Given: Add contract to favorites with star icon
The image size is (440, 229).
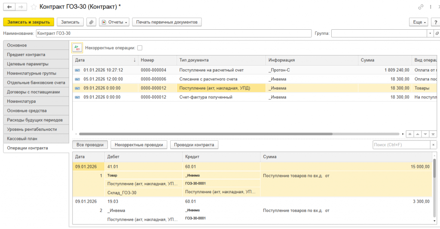Looking at the screenshot, I should tap(34, 7).
